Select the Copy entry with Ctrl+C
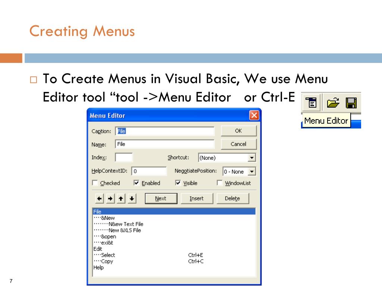Screen dimensions: 382x286 pyautogui.click(x=174, y=261)
